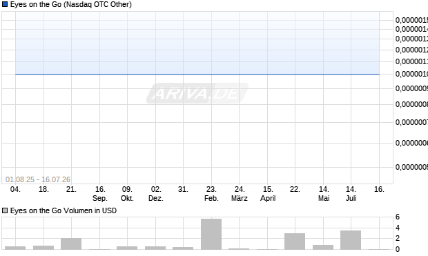Viewport: 428px width, 256px height.
Task: Click the "Eyes on the Go Volumen in USD" label
Action: pos(64,210)
